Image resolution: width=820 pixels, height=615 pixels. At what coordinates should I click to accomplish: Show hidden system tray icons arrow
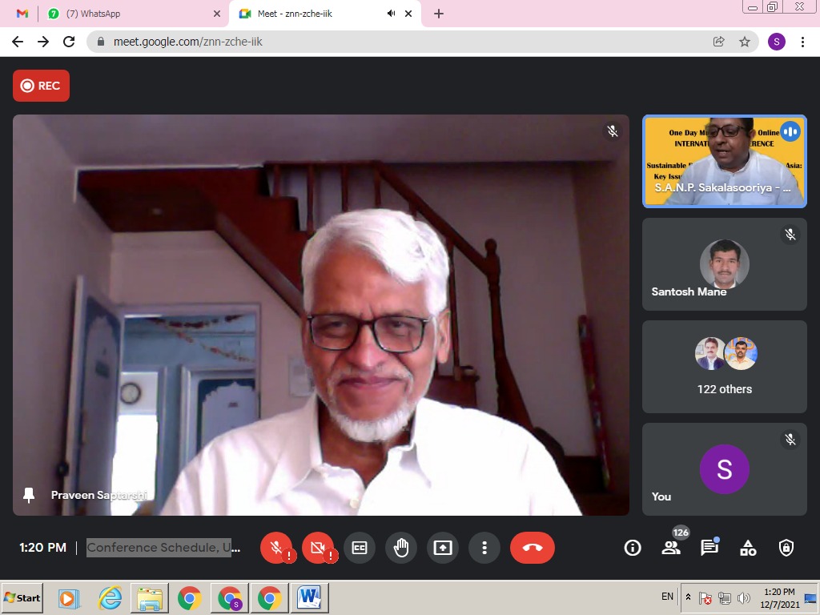click(688, 597)
